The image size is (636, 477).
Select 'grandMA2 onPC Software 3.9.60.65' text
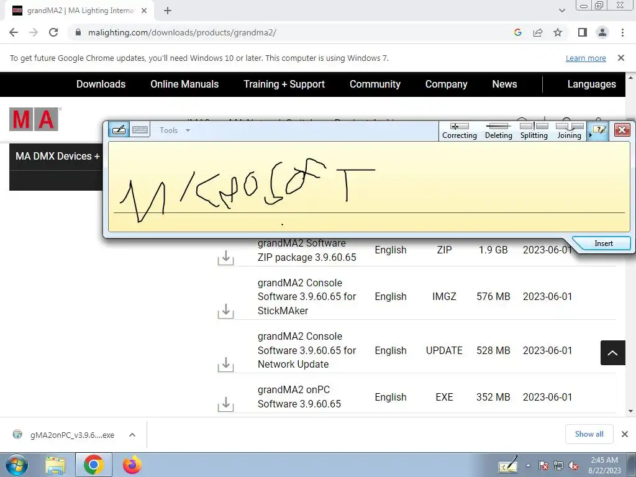(x=299, y=397)
